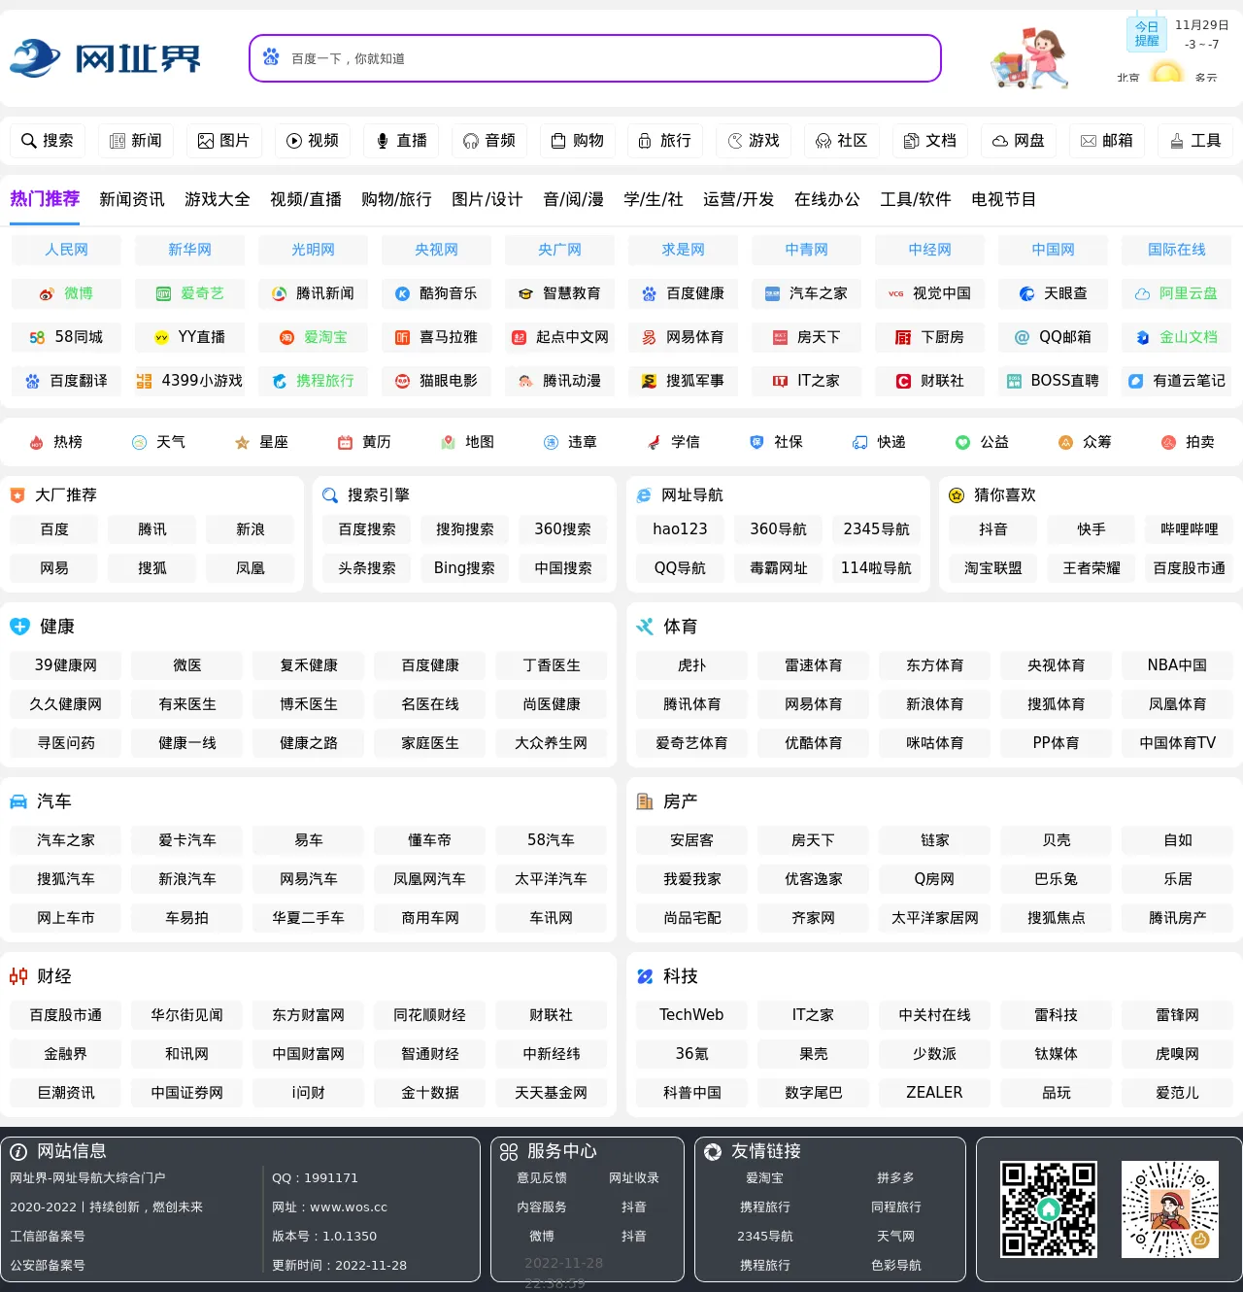The width and height of the screenshot is (1243, 1292).
Task: Click the mini-program avatar QR code
Action: [1170, 1209]
